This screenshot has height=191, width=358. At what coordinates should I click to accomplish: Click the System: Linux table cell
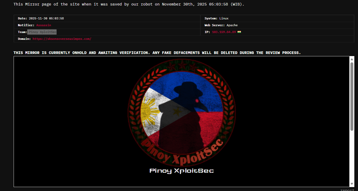(216, 18)
